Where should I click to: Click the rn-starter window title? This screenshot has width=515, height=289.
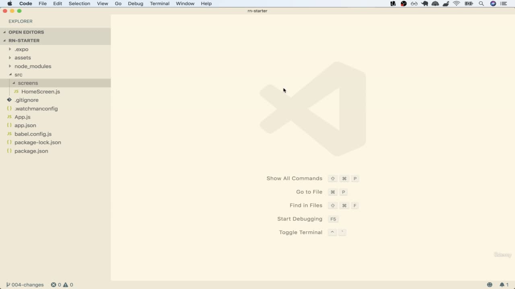[x=257, y=11]
